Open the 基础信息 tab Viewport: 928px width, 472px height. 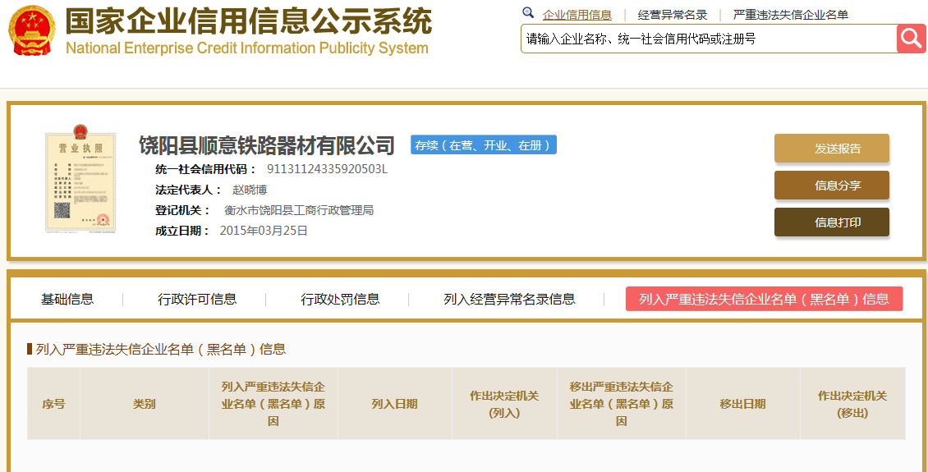(67, 300)
